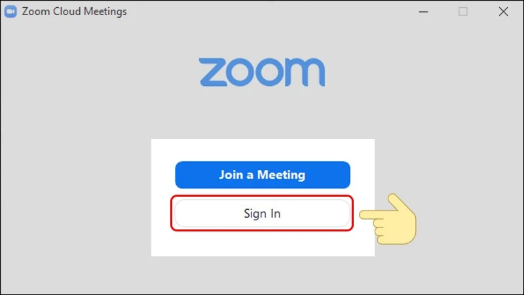Click the yellow pointing hand emoji
This screenshot has width=524, height=295.
(x=388, y=220)
